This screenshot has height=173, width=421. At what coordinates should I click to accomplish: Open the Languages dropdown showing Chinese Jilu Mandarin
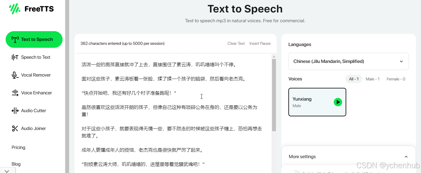point(348,61)
